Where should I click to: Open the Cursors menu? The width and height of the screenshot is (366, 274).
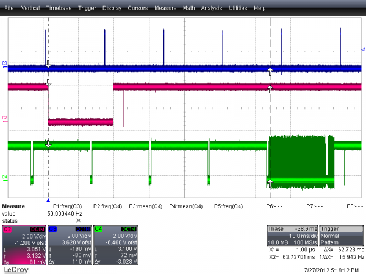pyautogui.click(x=138, y=10)
